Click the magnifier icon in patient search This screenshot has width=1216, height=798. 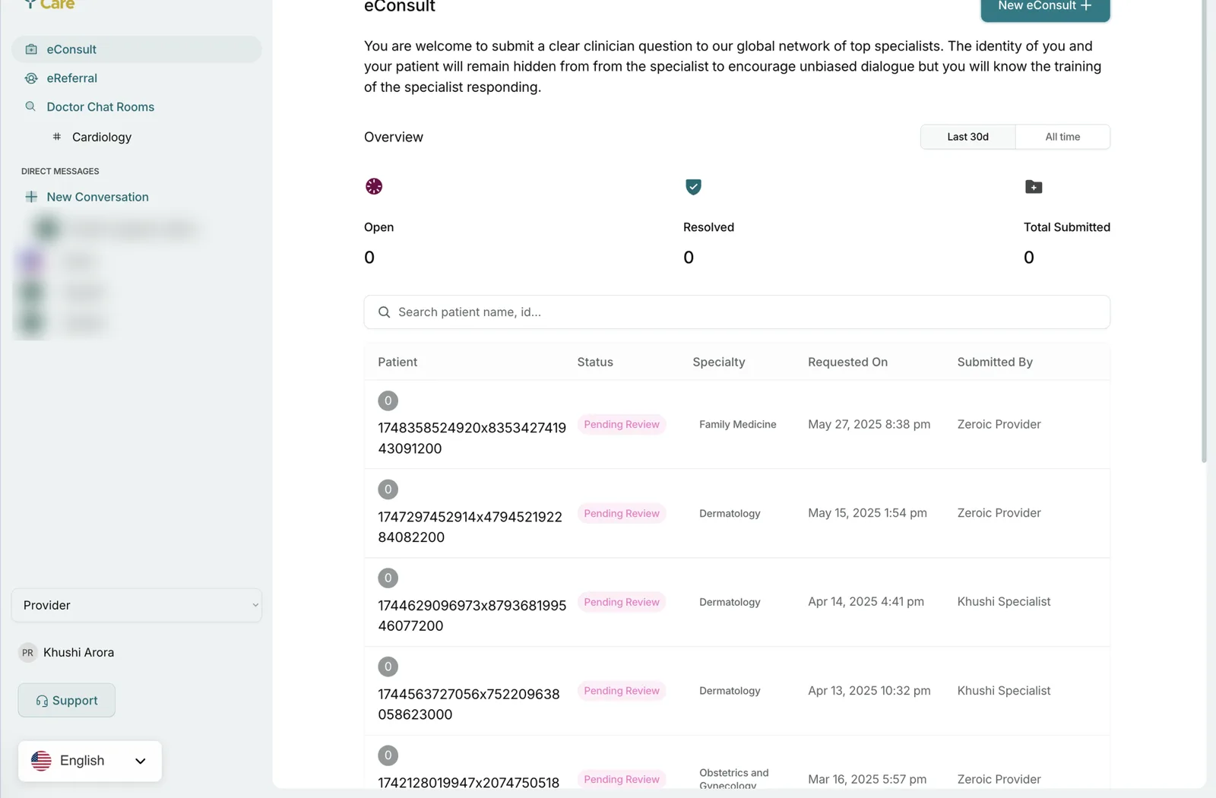coord(385,312)
